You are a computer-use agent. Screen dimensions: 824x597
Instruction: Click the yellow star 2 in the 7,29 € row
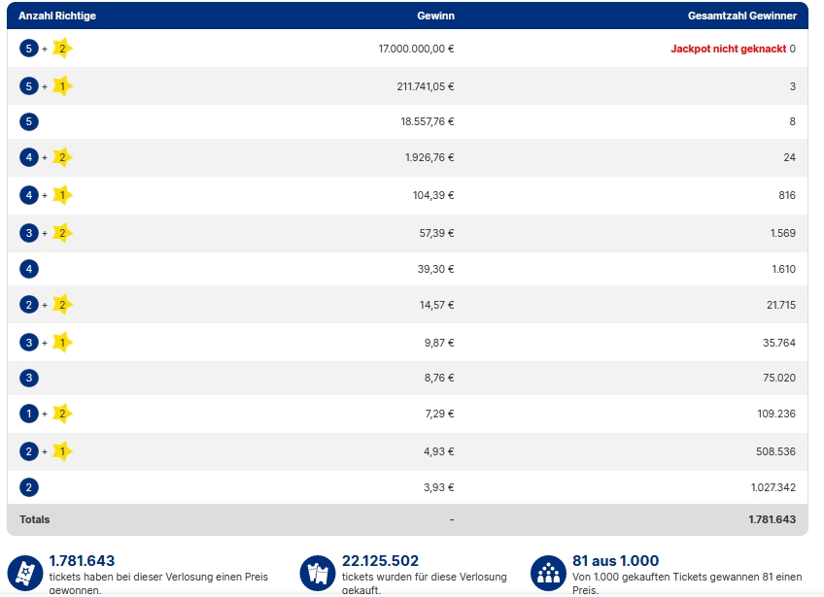(x=62, y=414)
